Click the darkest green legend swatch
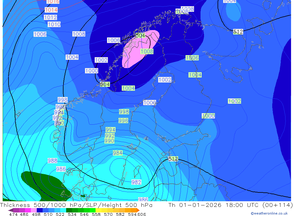The width and height of the screenshot is (294, 216). (x=69, y=210)
